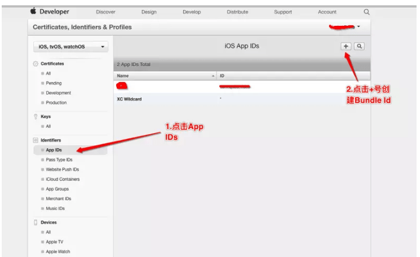
Task: Click the Devices section icon
Action: (36, 222)
